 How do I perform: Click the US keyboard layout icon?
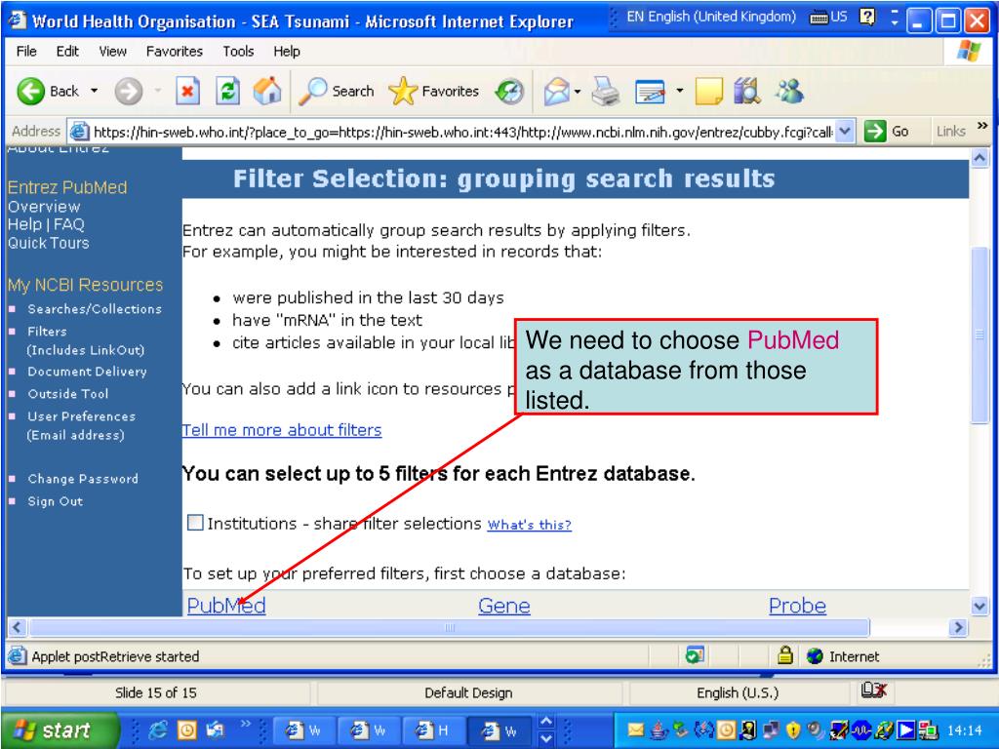(x=828, y=17)
